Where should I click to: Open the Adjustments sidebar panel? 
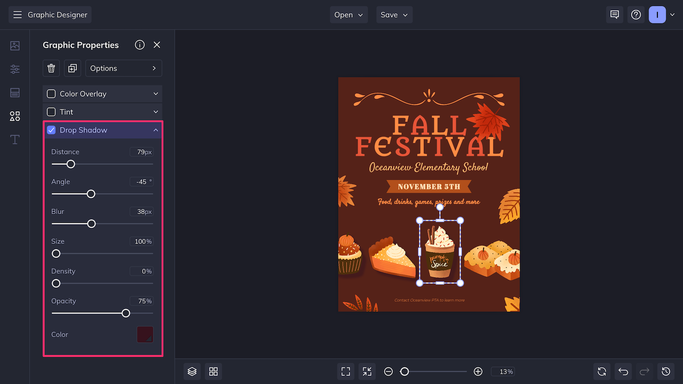click(15, 69)
